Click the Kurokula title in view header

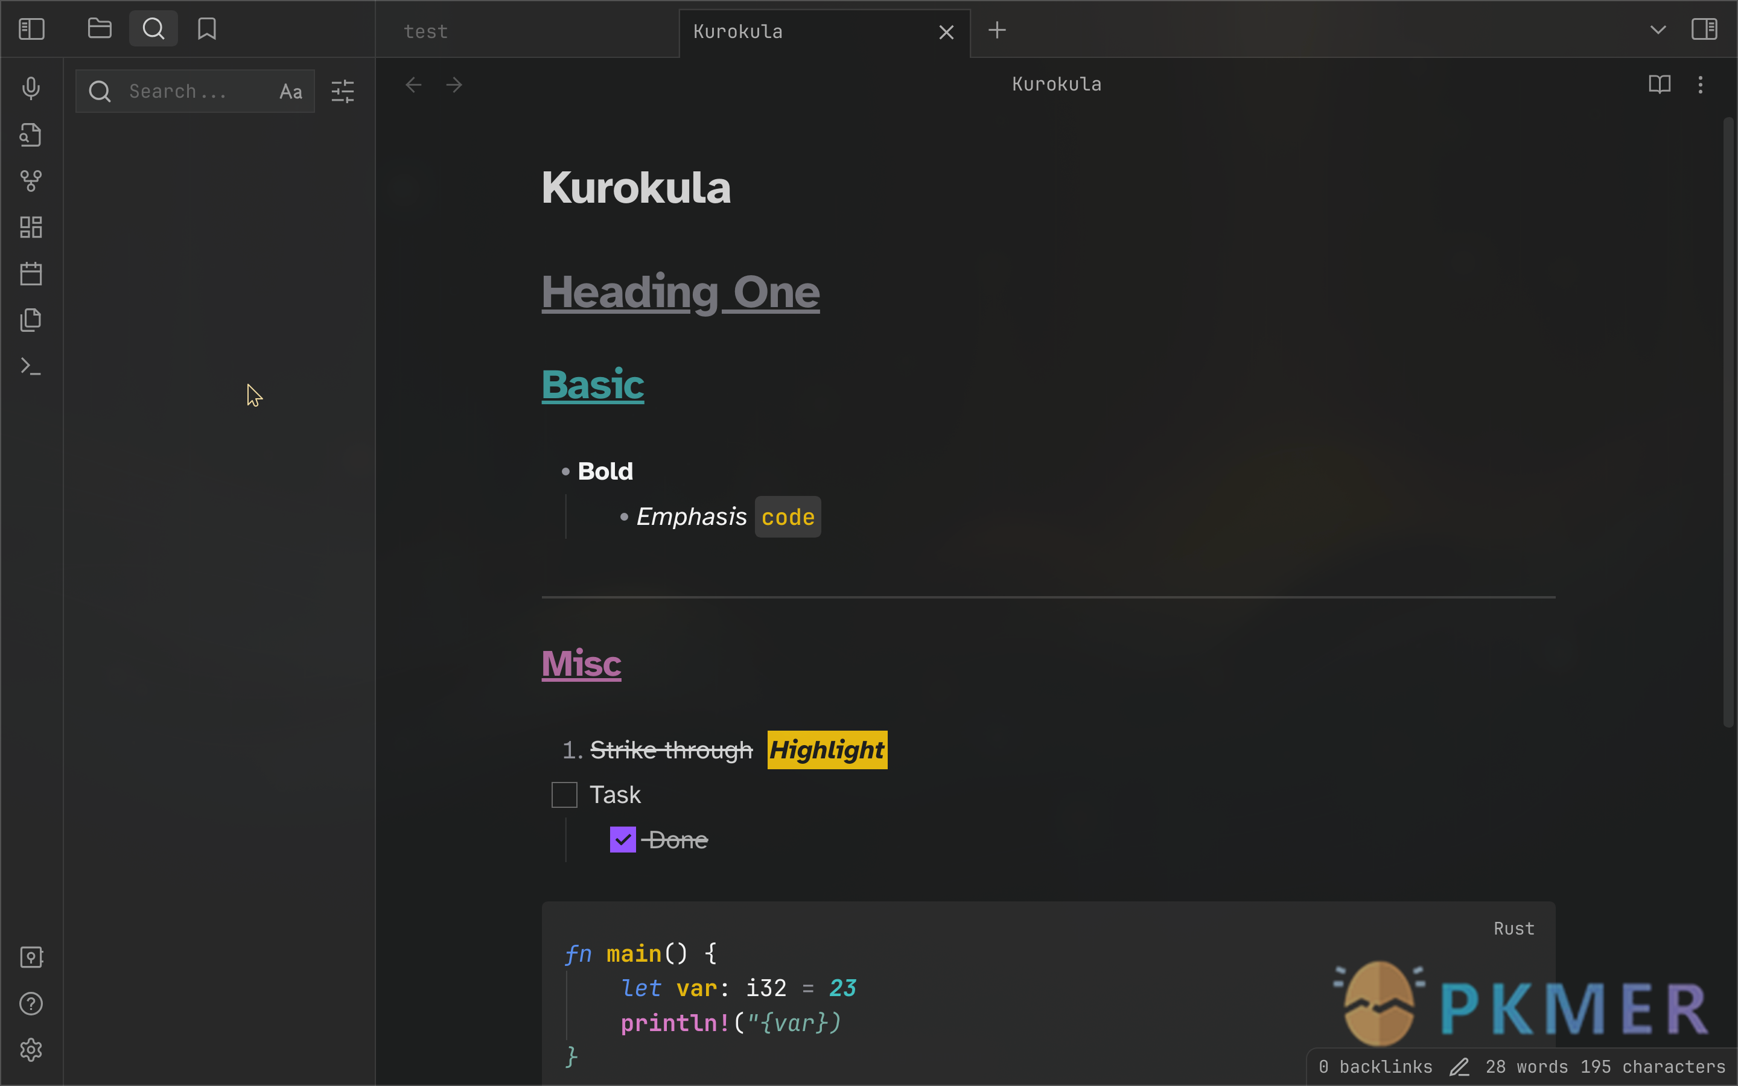[x=1057, y=84]
